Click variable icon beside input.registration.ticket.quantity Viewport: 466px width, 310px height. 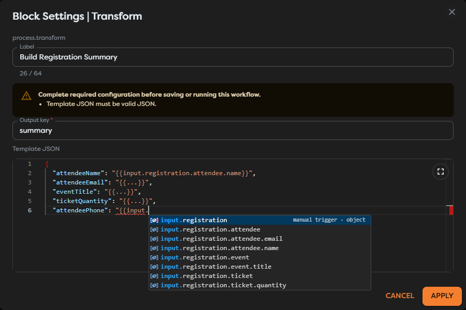(154, 285)
